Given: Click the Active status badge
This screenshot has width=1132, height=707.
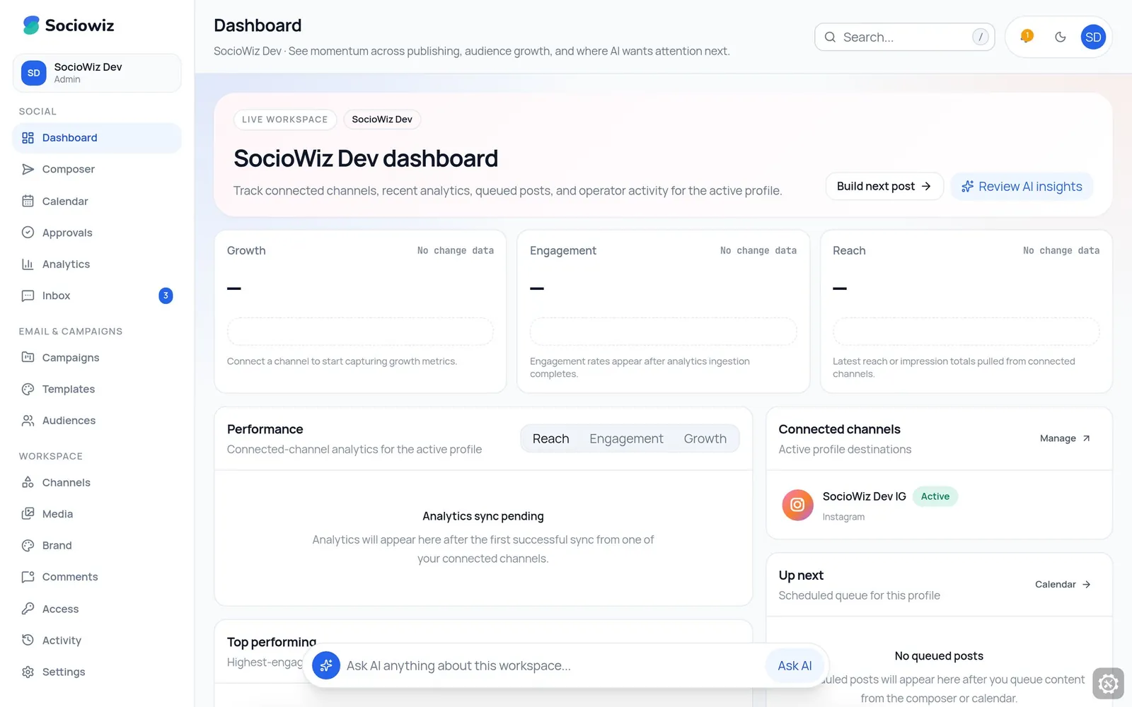Looking at the screenshot, I should 935,496.
